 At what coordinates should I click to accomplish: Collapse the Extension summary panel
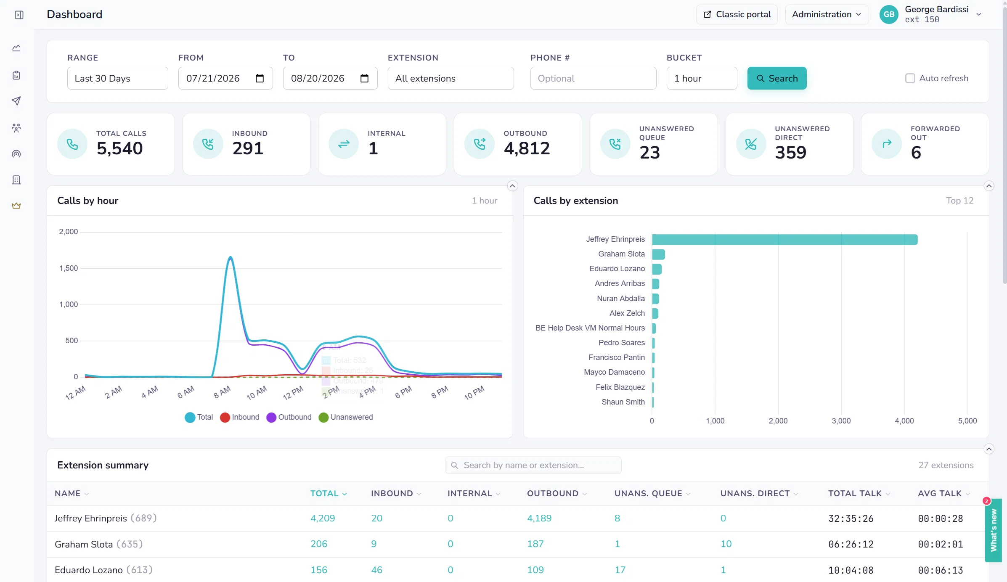click(989, 449)
